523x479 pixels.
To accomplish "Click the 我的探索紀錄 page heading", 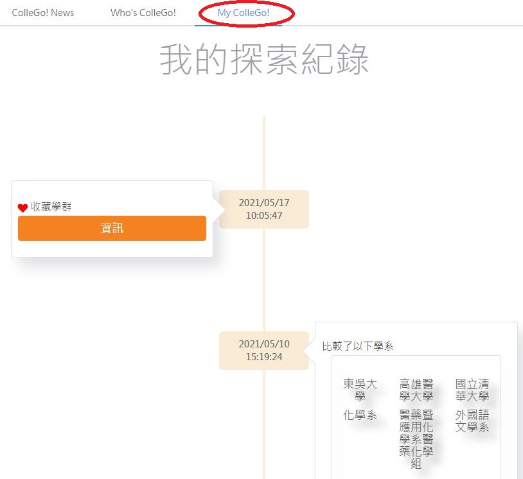I will [x=264, y=60].
